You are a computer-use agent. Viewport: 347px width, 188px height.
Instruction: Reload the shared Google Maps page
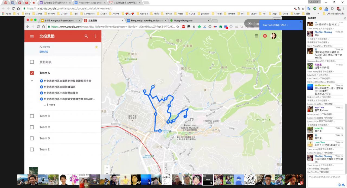38,27
